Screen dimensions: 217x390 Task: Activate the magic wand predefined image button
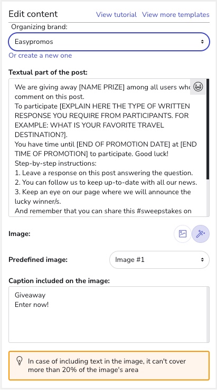point(201,234)
